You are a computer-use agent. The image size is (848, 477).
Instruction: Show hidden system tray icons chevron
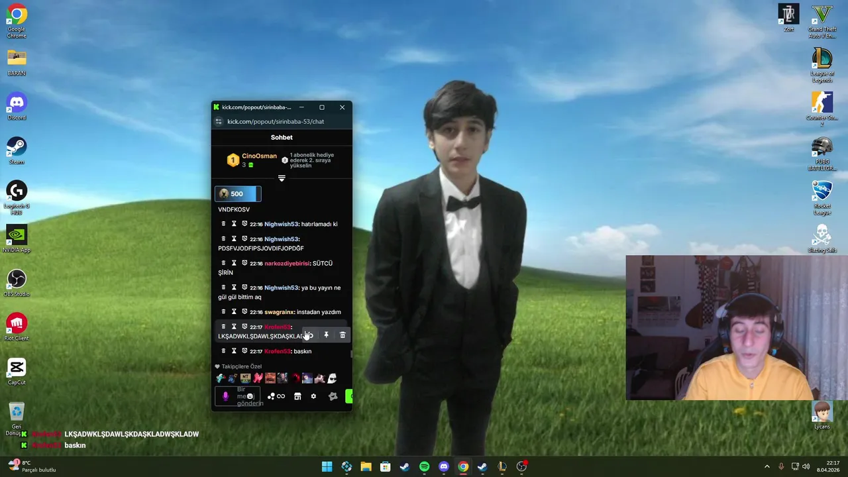pos(767,466)
